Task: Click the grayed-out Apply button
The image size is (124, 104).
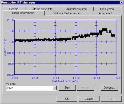Action: pos(111,99)
